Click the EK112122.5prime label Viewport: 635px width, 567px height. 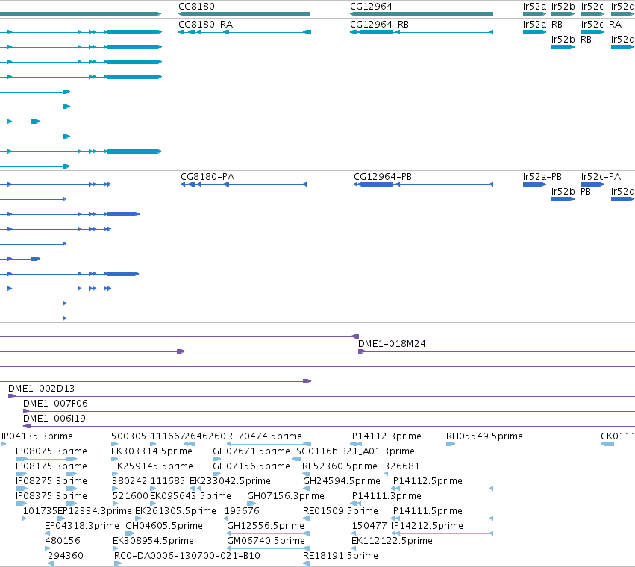[x=392, y=541]
